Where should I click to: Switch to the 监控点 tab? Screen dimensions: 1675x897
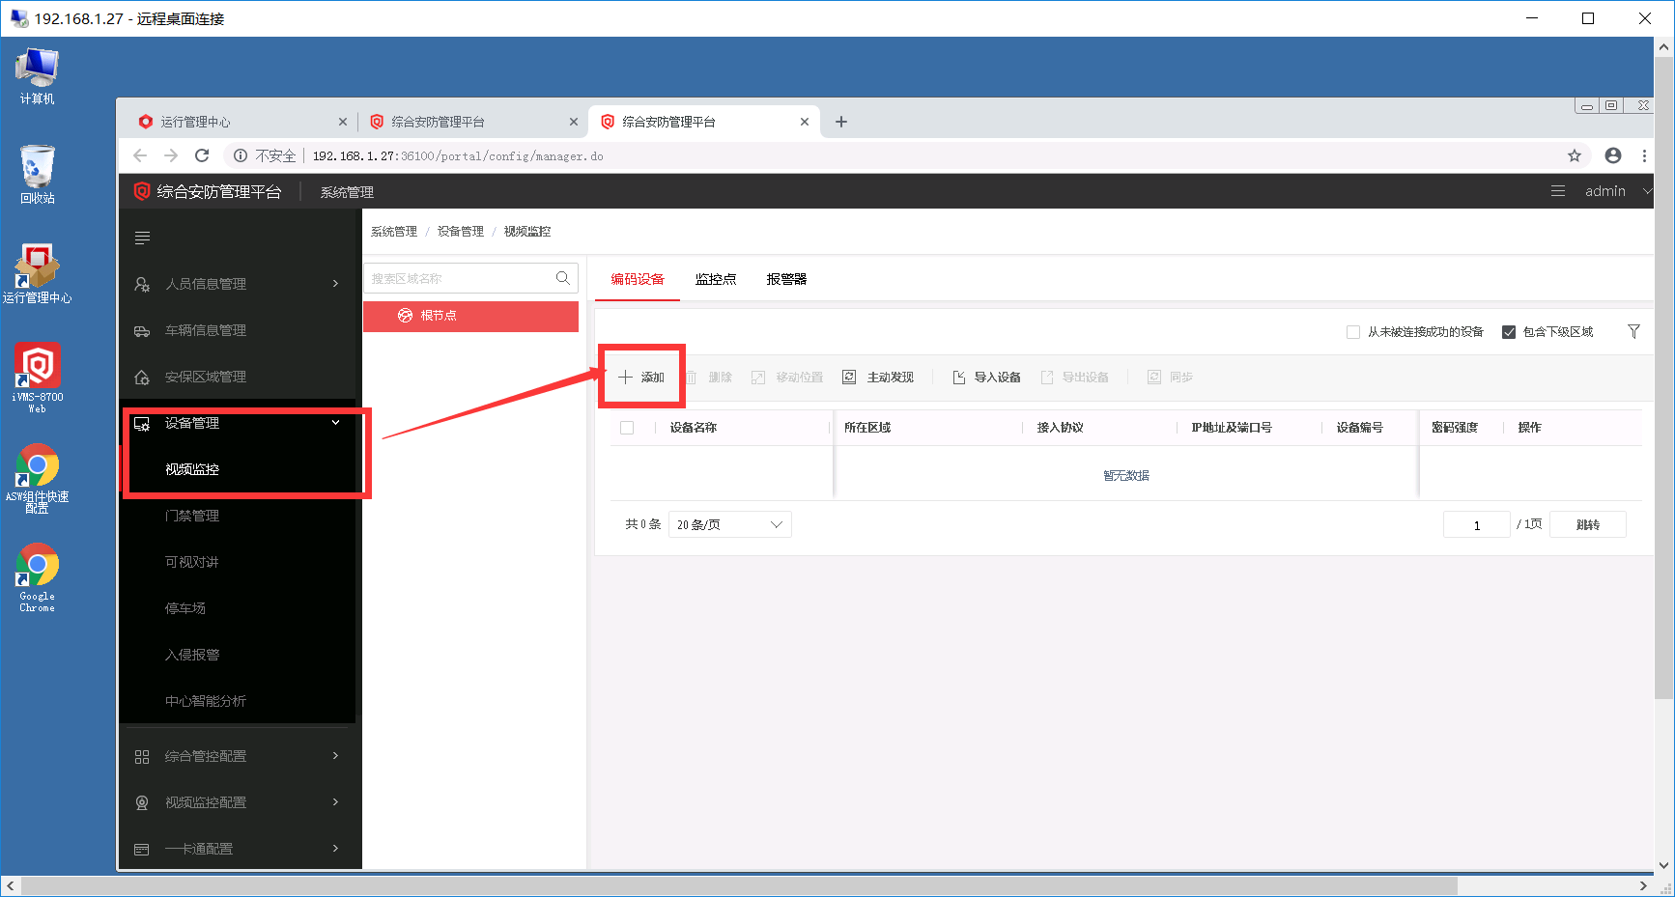(x=716, y=279)
